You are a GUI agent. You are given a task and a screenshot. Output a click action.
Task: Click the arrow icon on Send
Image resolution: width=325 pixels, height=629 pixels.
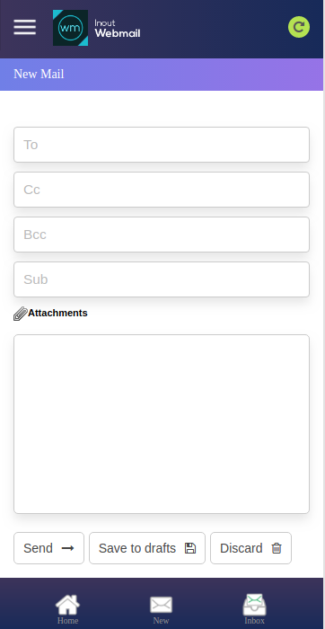[67, 548]
